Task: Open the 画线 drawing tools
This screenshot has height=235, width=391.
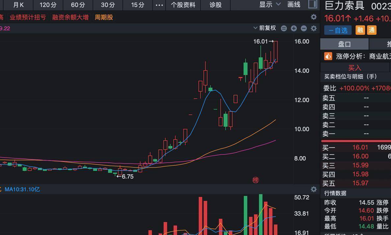Action: pos(294,5)
